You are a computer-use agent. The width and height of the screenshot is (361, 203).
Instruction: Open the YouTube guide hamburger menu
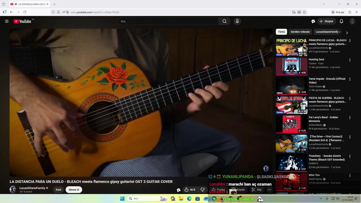coord(7,21)
